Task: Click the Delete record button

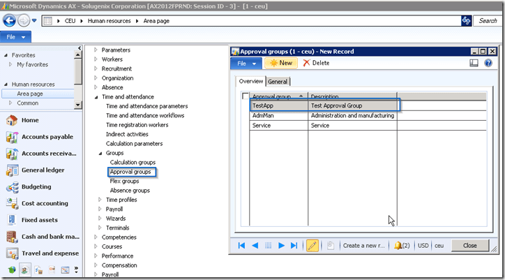Action: coord(316,63)
